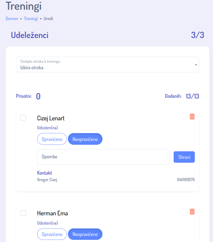The image size is (213, 242).
Task: Remove Herman Ema using the trash icon
Action: [x=192, y=212]
